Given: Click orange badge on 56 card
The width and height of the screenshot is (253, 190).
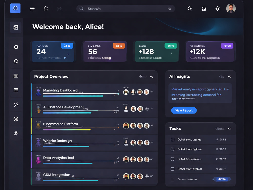Looking at the screenshot, I should [119, 46].
